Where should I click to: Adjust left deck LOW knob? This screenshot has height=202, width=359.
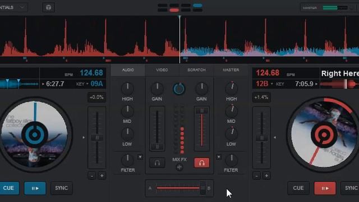pyautogui.click(x=127, y=134)
